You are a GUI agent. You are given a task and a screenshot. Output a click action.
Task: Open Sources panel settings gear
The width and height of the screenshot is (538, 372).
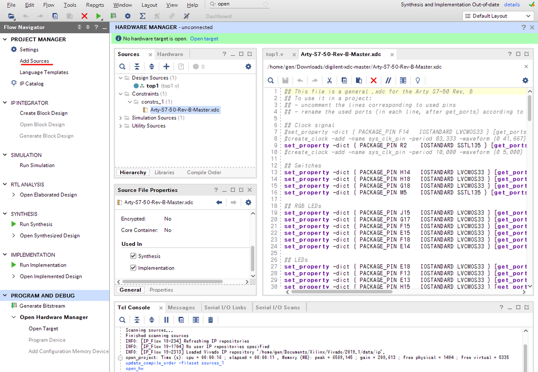pyautogui.click(x=248, y=66)
